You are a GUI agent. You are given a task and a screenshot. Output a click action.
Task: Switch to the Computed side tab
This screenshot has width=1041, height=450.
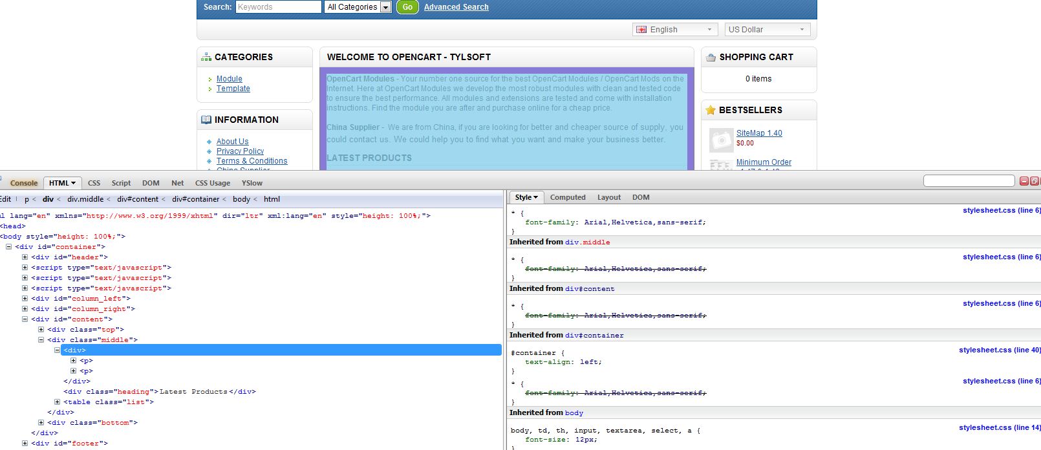click(x=568, y=197)
